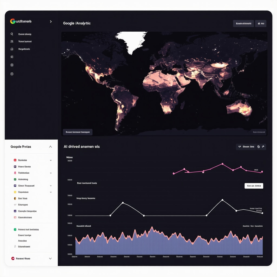Select the indigo square icon with a white top
This screenshot has height=277, width=277.
(15, 186)
